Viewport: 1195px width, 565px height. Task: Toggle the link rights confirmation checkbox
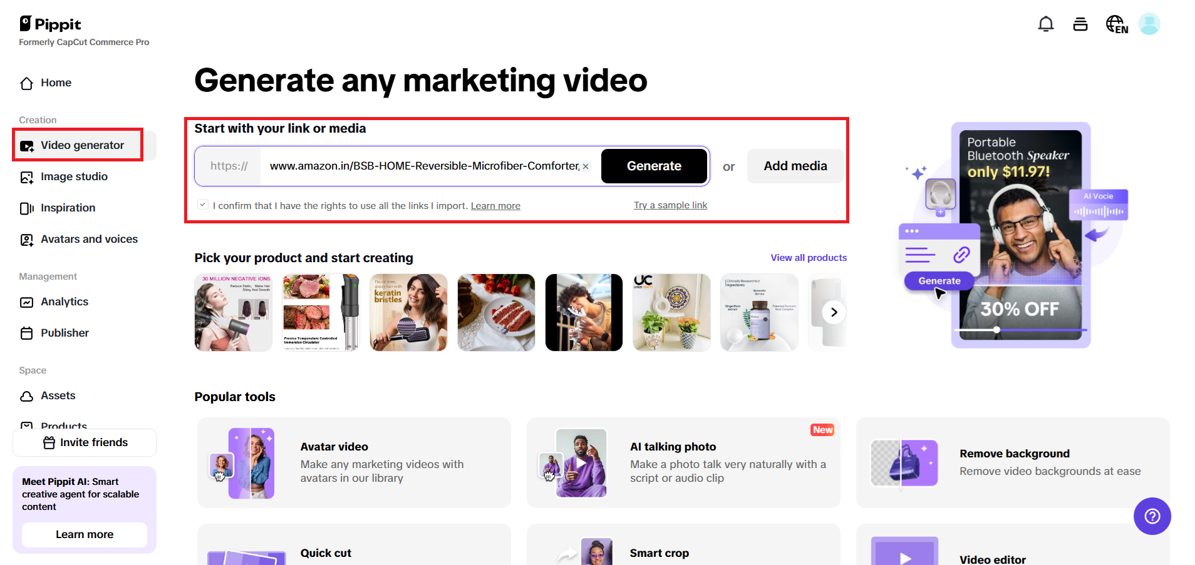coord(202,205)
